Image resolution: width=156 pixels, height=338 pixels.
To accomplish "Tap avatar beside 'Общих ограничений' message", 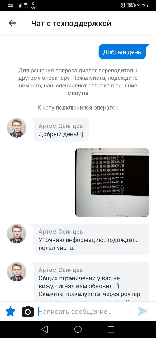I will [17, 272].
